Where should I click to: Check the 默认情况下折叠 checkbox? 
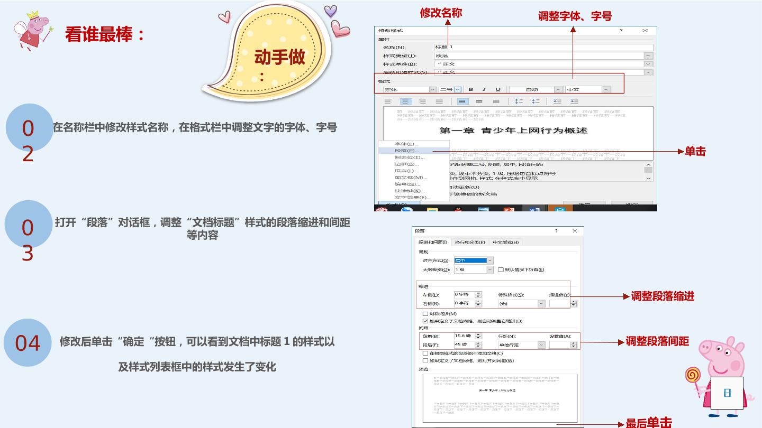pyautogui.click(x=501, y=269)
